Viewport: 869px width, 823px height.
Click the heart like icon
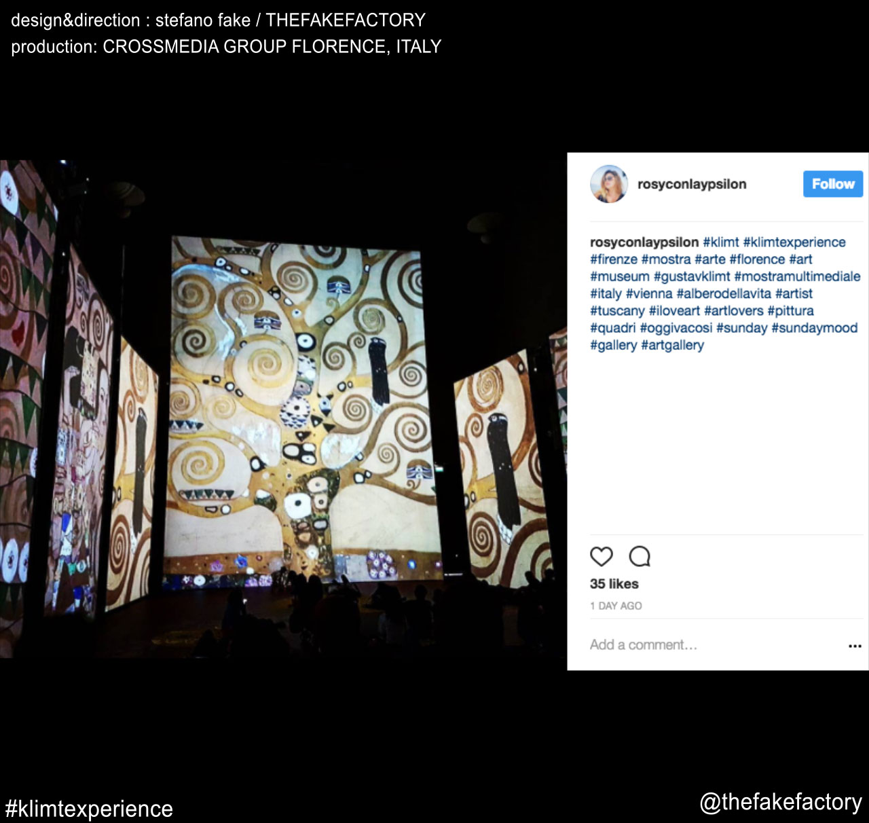point(601,556)
